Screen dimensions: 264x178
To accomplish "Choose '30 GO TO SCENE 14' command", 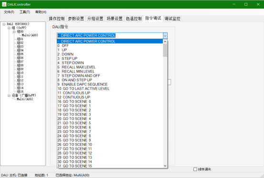I will [x=110, y=162].
